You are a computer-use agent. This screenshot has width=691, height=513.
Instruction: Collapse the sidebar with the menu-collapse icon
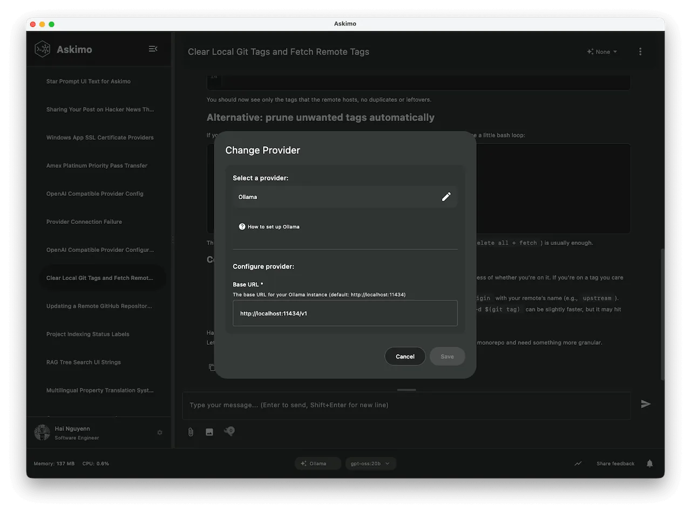tap(153, 49)
